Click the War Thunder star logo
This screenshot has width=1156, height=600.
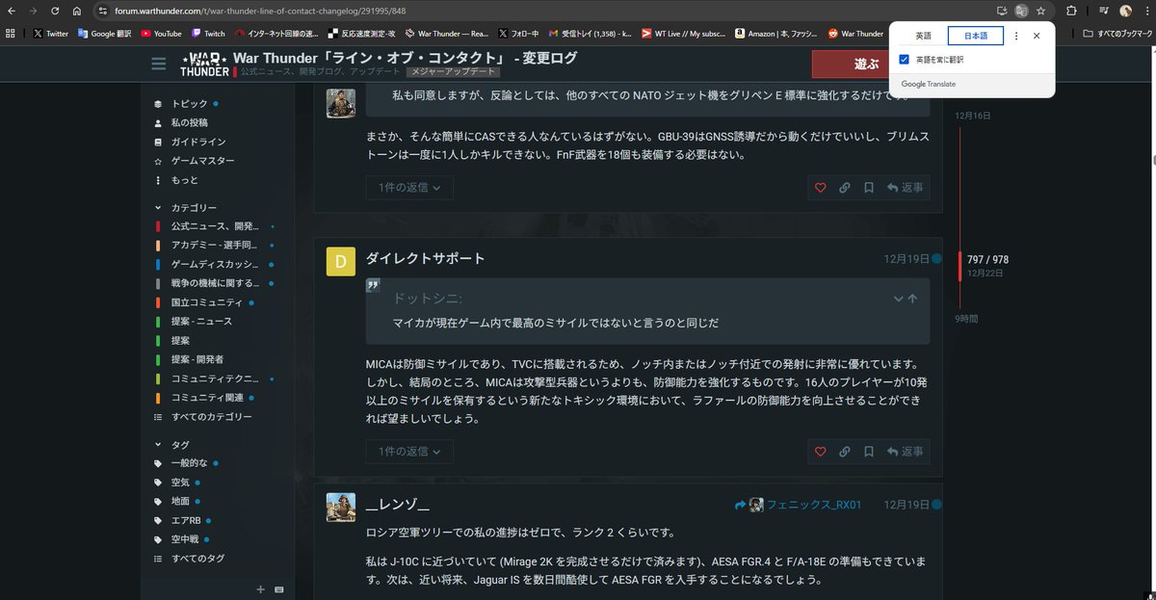coord(202,63)
